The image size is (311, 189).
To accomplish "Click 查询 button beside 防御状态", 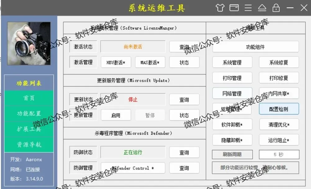I will pos(184,152).
